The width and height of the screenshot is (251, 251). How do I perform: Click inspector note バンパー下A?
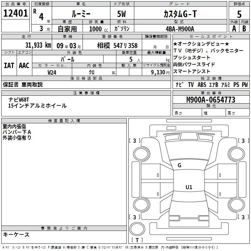pos(17,132)
